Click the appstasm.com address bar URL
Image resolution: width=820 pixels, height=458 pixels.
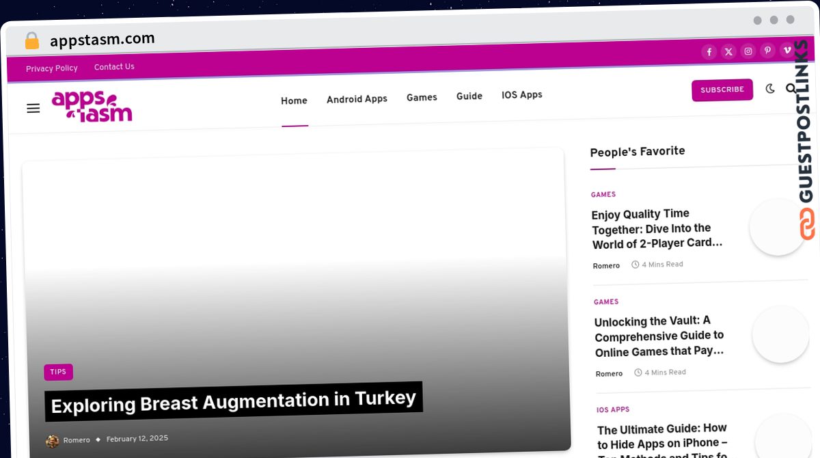tap(102, 40)
